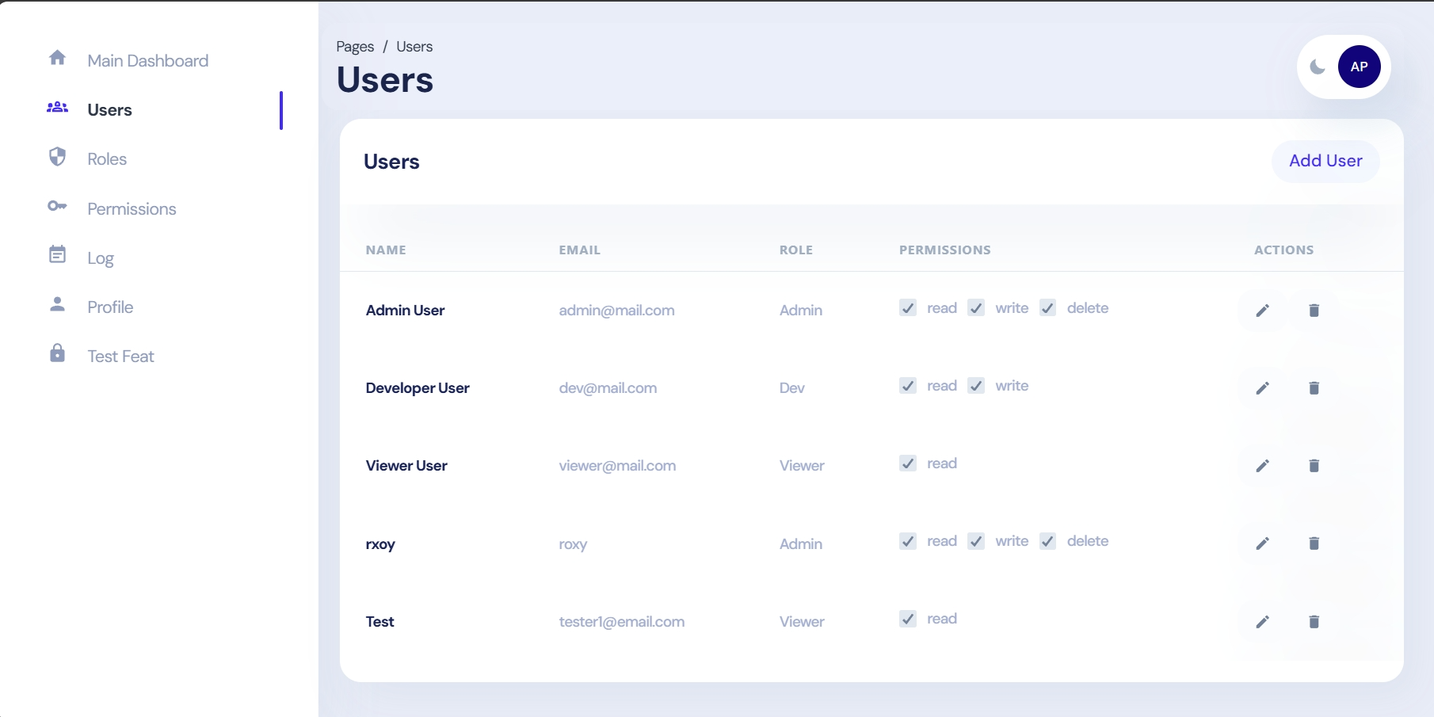The image size is (1434, 717).
Task: Click the Add User button
Action: point(1325,161)
